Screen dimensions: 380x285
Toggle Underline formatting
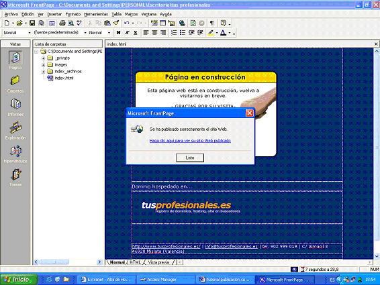(136, 32)
